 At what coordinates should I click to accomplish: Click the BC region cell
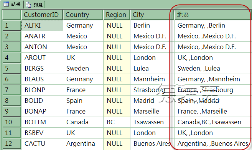[117, 122]
